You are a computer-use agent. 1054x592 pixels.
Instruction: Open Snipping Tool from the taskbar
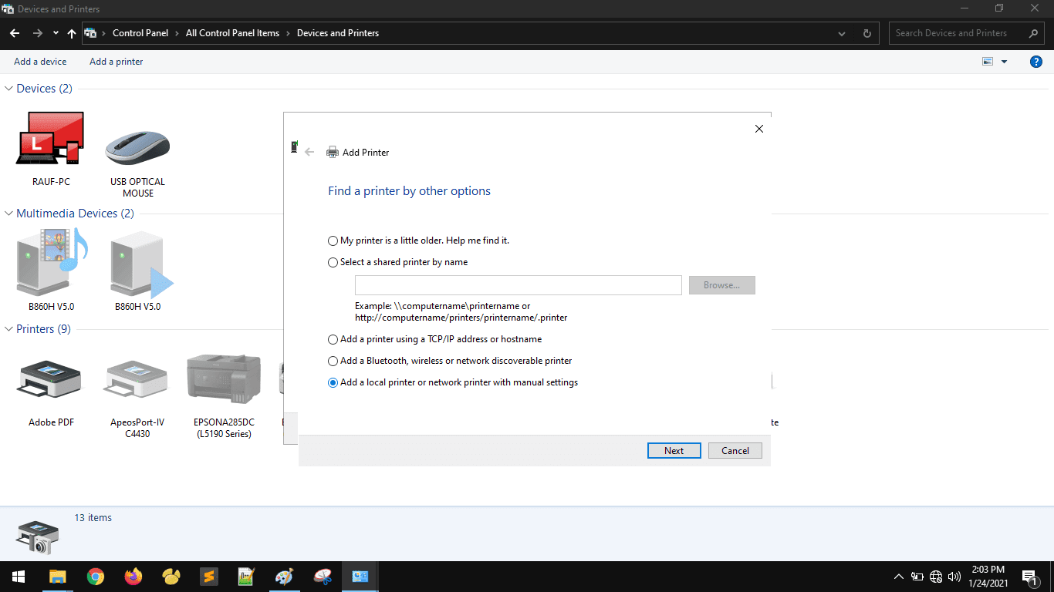click(x=323, y=577)
